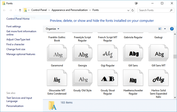Open the Organize dropdown menu
177x112 pixels.
[x=52, y=29]
